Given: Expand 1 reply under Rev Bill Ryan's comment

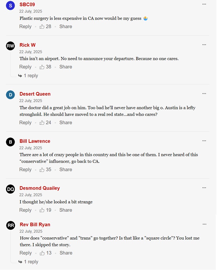Looking at the screenshot, I should 28,262.
